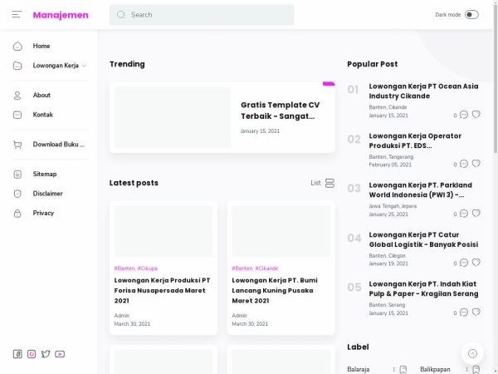Click bookmark icon next to Balaraja label
The height and width of the screenshot is (374, 498).
403,369
